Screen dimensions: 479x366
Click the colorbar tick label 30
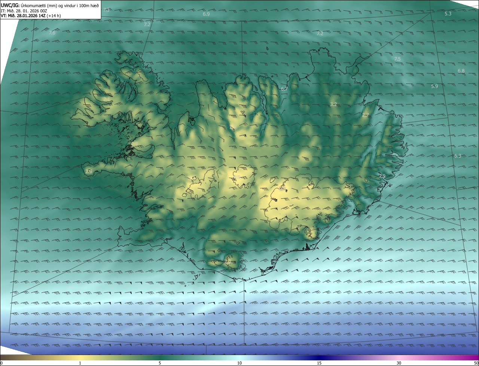[399, 363]
